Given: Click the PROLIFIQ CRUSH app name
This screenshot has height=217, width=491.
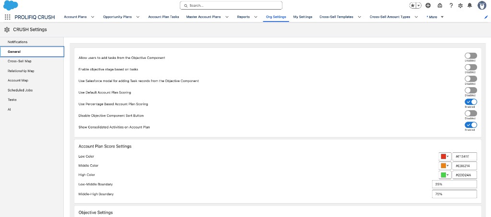Looking at the screenshot, I should coord(35,17).
